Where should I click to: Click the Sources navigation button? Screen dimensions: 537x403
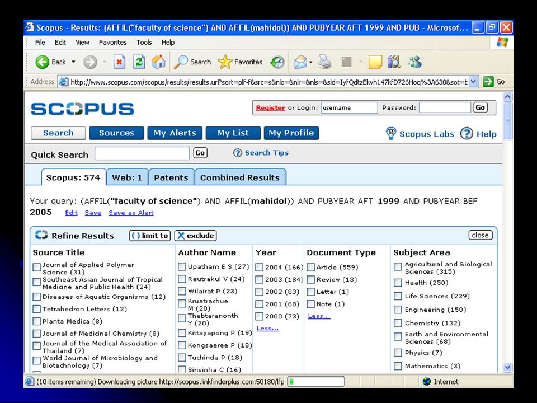[116, 133]
